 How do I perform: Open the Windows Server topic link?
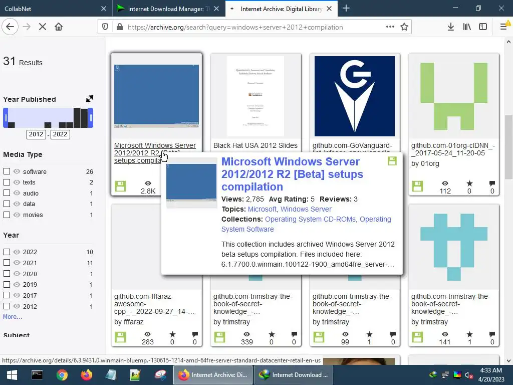pyautogui.click(x=306, y=209)
